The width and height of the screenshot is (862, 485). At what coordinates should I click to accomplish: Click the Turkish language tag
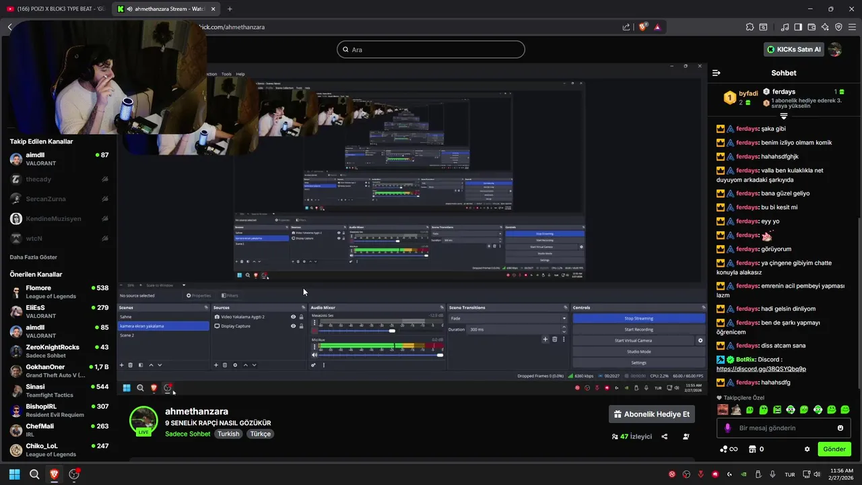click(228, 434)
